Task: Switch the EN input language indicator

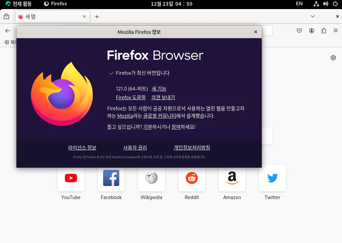Action: [299, 4]
